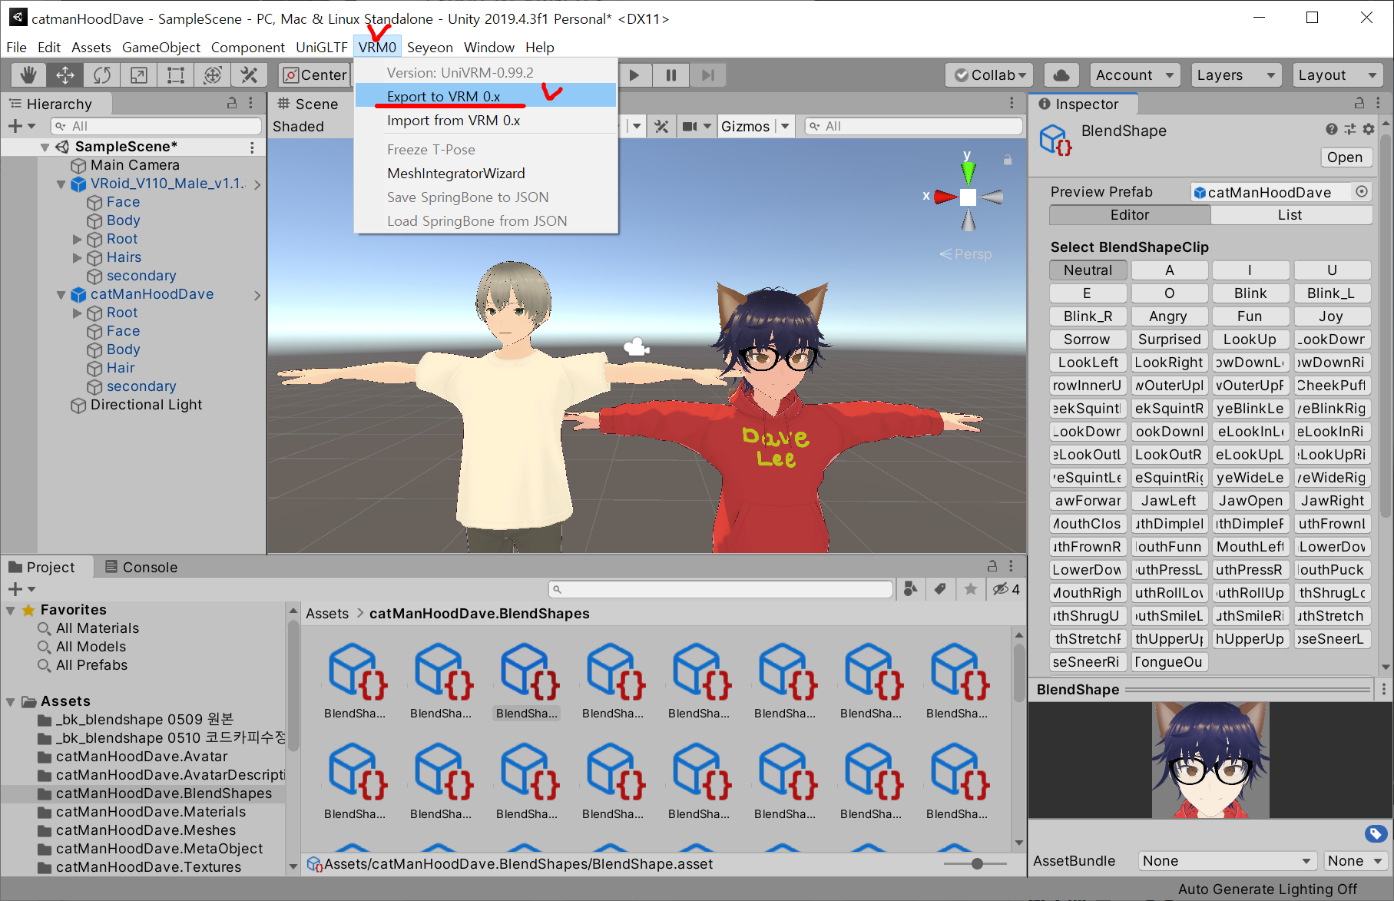Open scene component tools icon
The height and width of the screenshot is (901, 1394).
[661, 126]
